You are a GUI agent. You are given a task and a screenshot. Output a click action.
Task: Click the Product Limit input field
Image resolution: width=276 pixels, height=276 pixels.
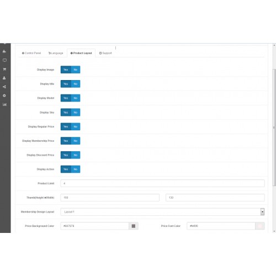pyautogui.click(x=162, y=183)
